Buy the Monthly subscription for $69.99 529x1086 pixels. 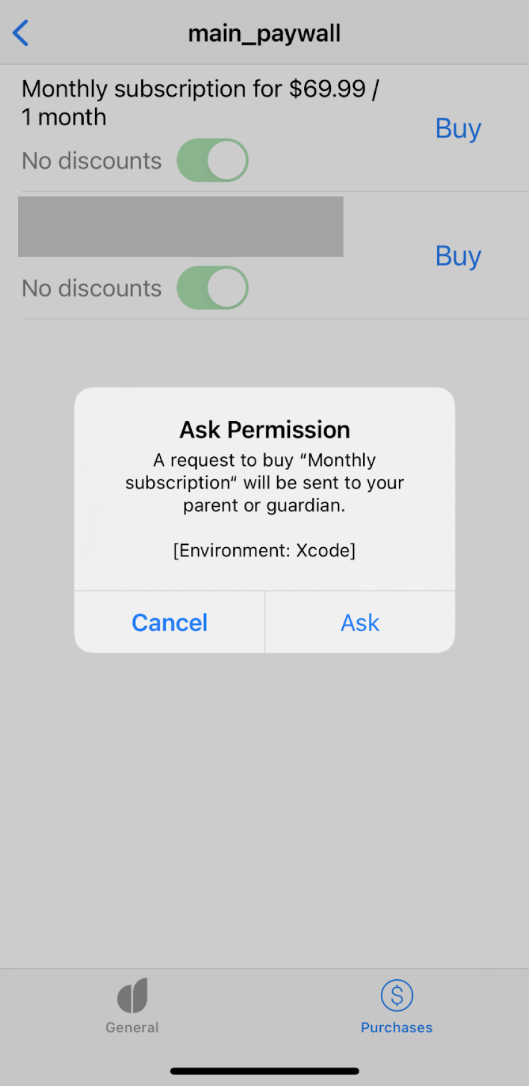tap(458, 128)
